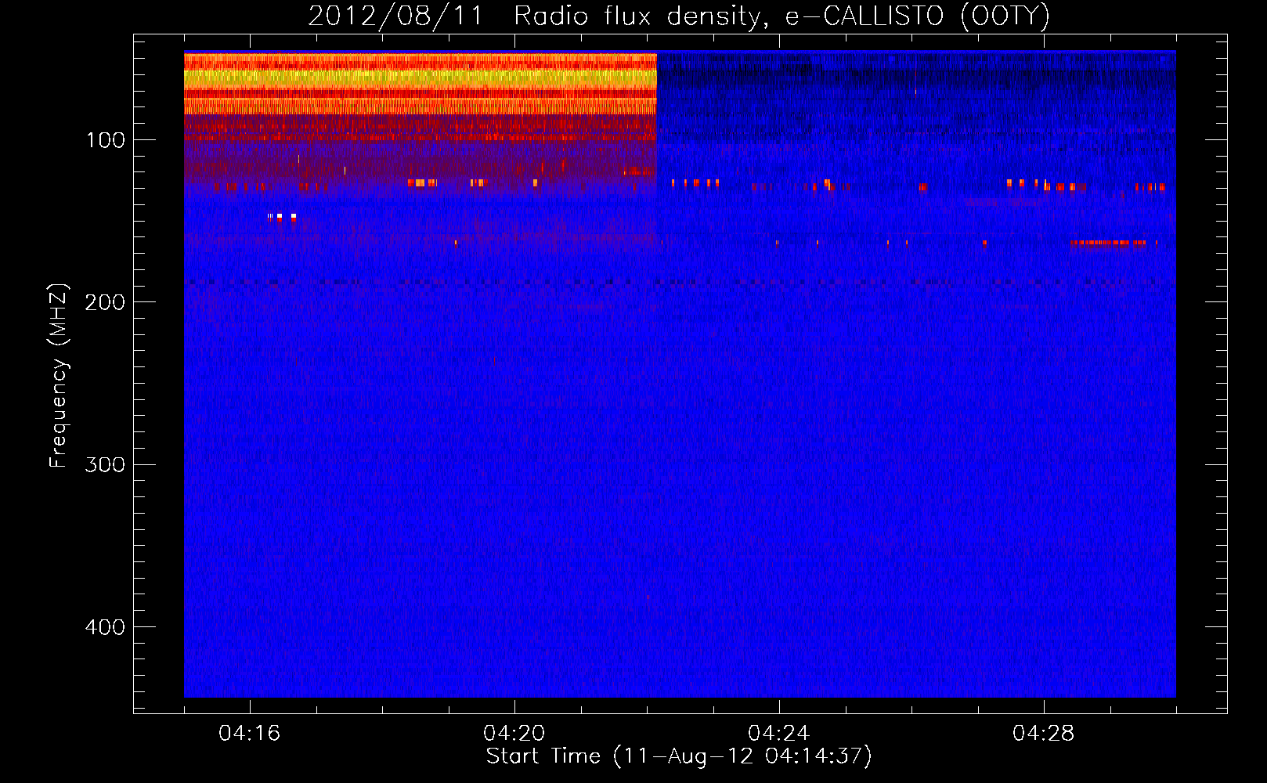Click the 'Frequency (MHZ)' axis label
Viewport: 1267px width, 783px height.
pos(59,375)
